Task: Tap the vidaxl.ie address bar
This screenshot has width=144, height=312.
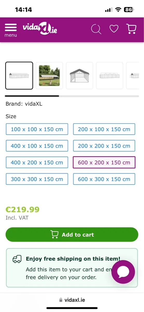Action: click(72, 300)
